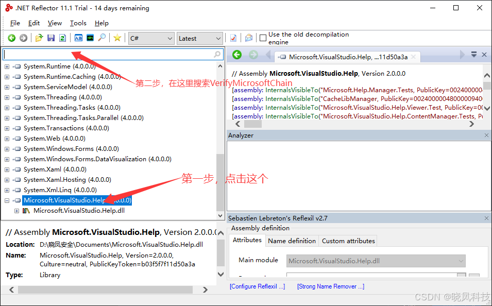This screenshot has height=306, width=492.
Task: Select the Microsoft.VisualStudio.Help.dll module
Action: (x=79, y=211)
